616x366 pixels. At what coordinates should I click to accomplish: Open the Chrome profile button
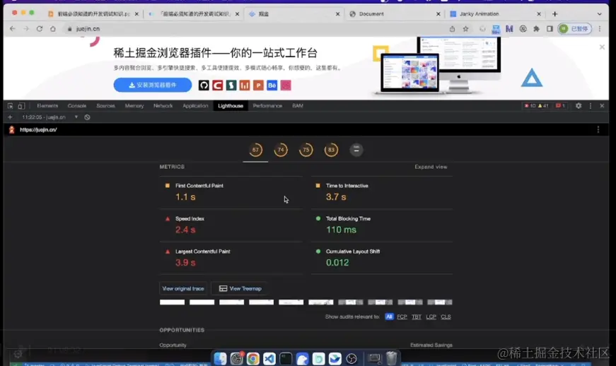(575, 29)
